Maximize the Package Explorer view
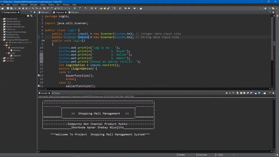 click(34, 12)
